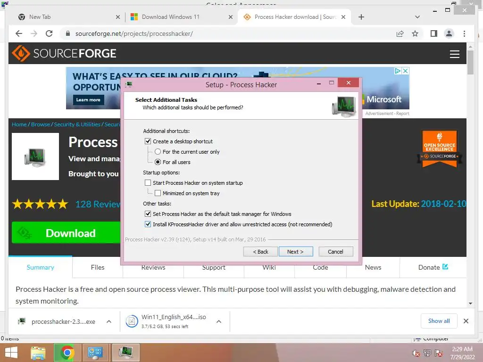Close the New Tab tab
Viewport: 483px width, 362px height.
click(x=117, y=17)
